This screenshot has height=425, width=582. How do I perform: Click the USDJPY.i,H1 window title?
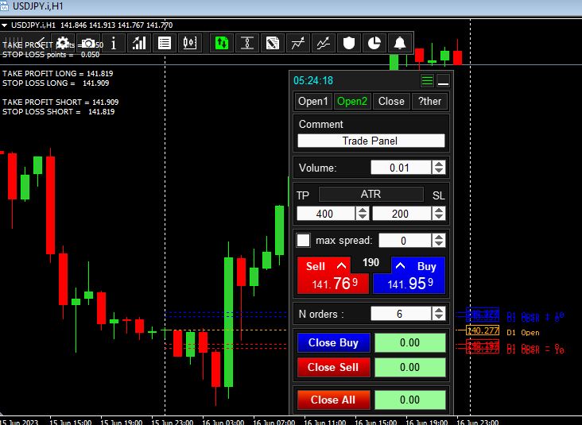[37, 6]
